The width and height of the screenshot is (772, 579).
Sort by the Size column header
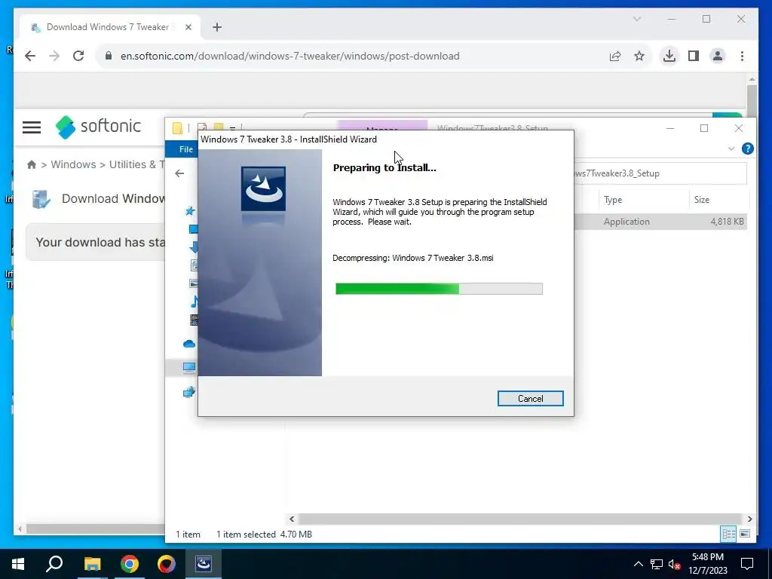[x=702, y=200]
